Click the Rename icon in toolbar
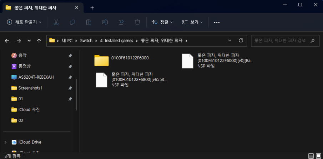This screenshot has height=159, width=323. 105,22
